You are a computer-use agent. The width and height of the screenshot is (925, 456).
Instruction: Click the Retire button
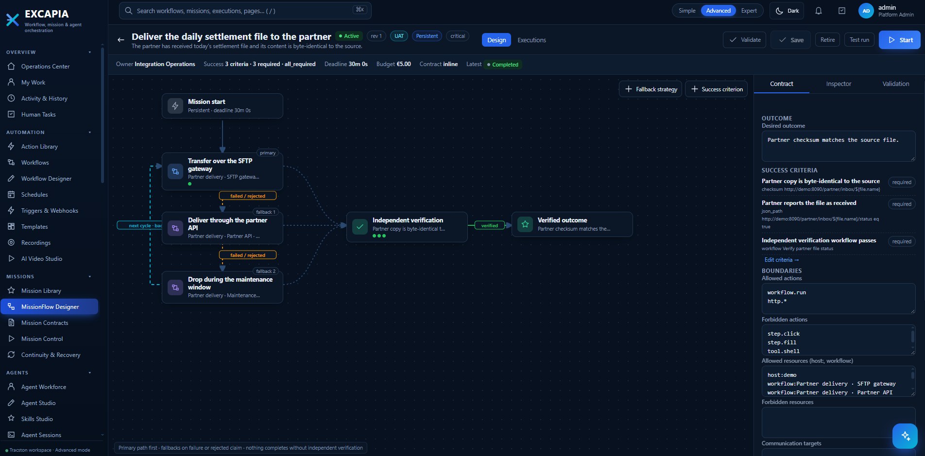point(827,40)
